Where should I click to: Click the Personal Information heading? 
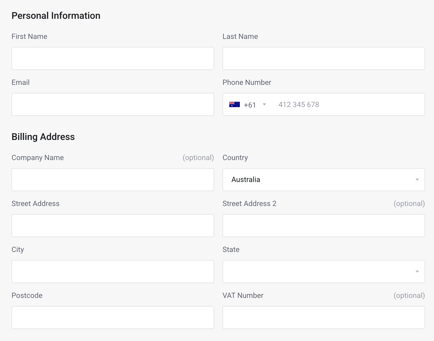click(56, 16)
